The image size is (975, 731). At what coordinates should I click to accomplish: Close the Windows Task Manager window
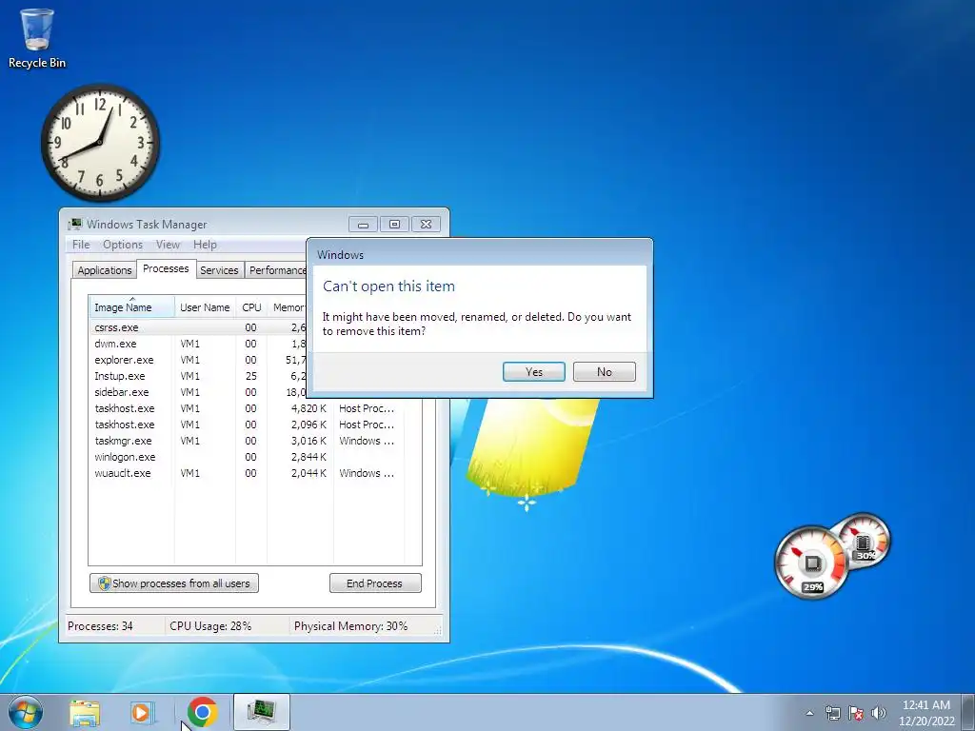click(x=426, y=225)
